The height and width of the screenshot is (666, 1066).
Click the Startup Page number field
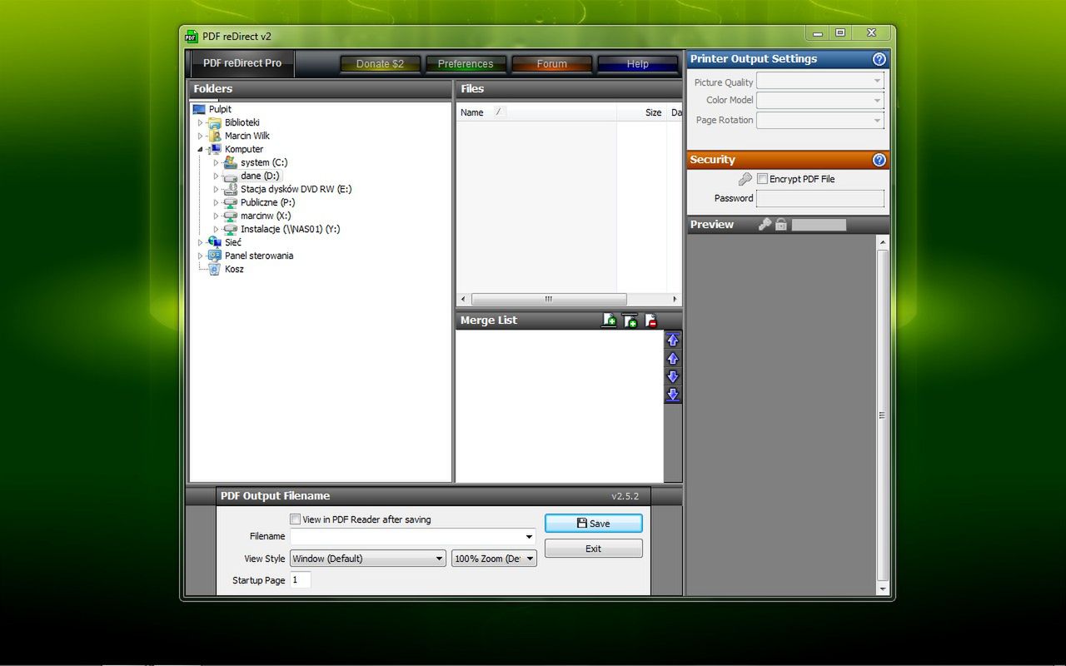tap(300, 580)
